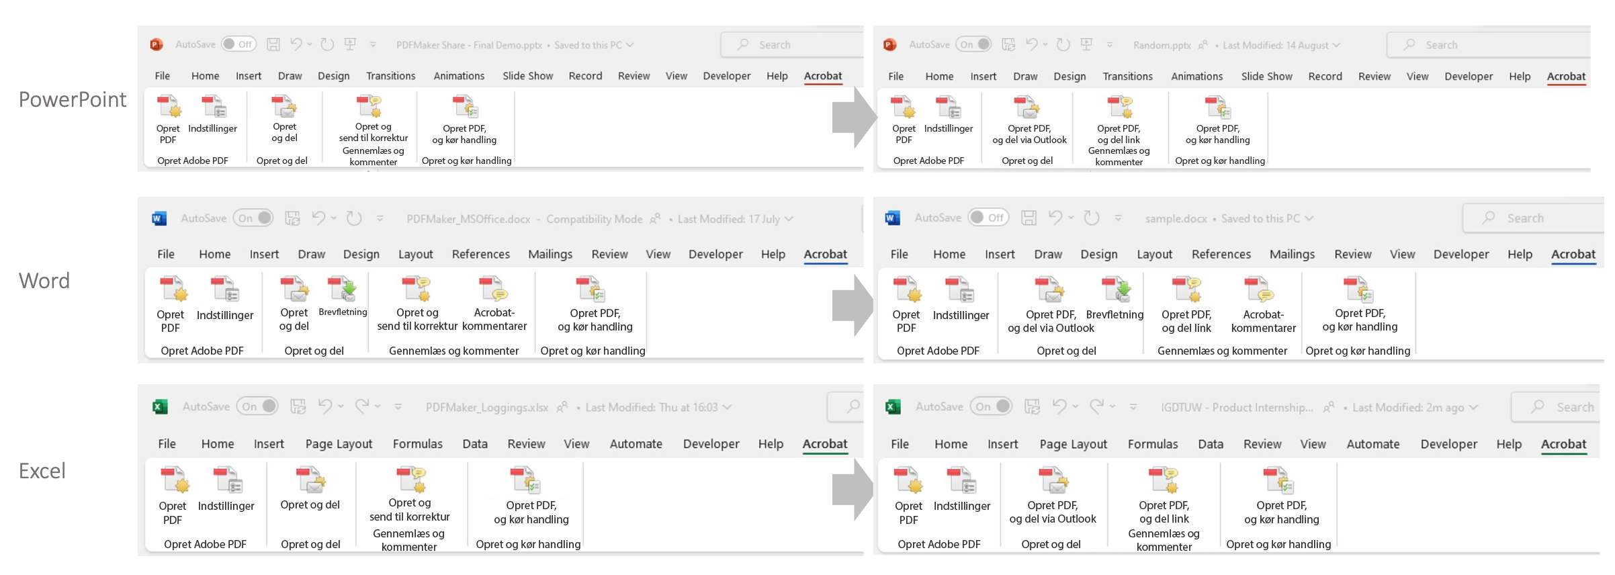Image resolution: width=1615 pixels, height=575 pixels.
Task: Start Brevfletning in PDFMaker_MSOffice.docx ribbon
Action: [343, 296]
